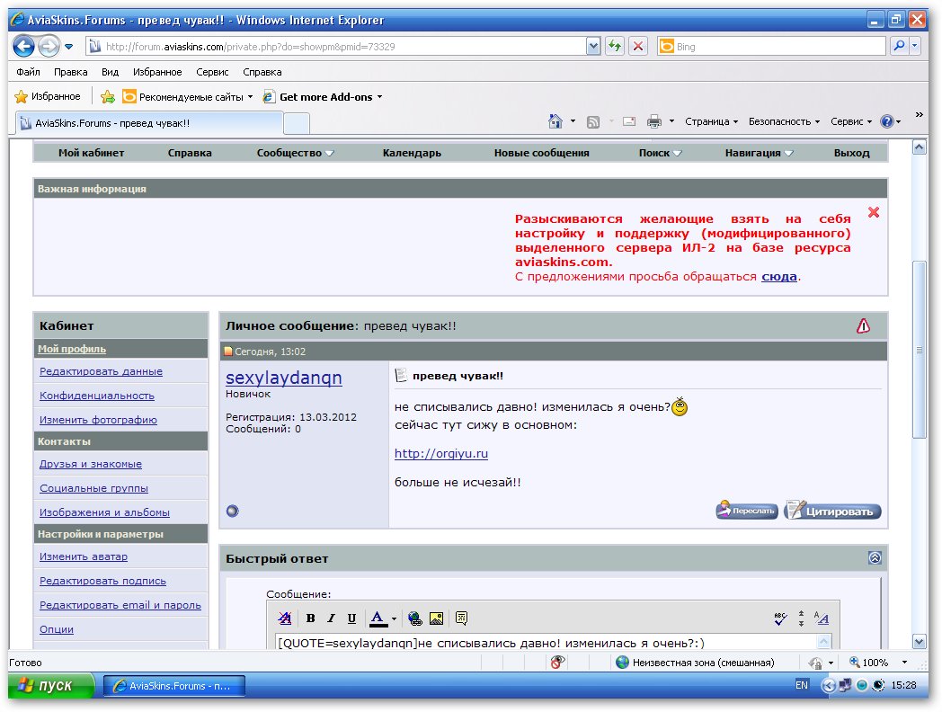The width and height of the screenshot is (942, 712).
Task: Click the Stop loading red X icon
Action: (638, 46)
